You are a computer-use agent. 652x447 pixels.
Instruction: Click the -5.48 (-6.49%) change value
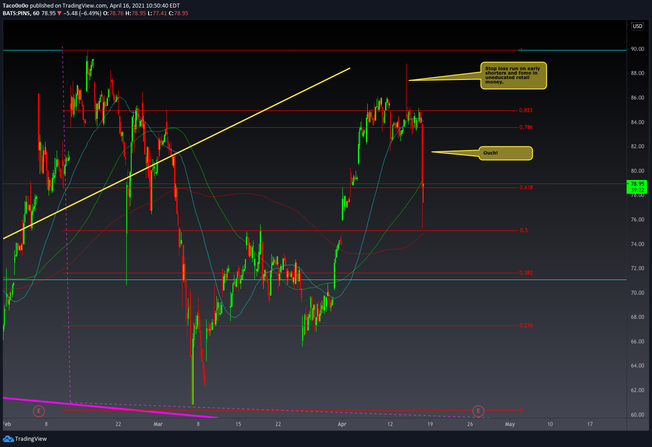pos(83,13)
